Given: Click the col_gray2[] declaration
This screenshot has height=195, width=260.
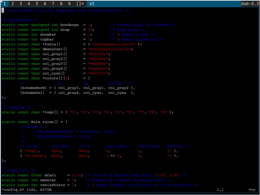Looking at the screenshot, I should pos(55,59).
